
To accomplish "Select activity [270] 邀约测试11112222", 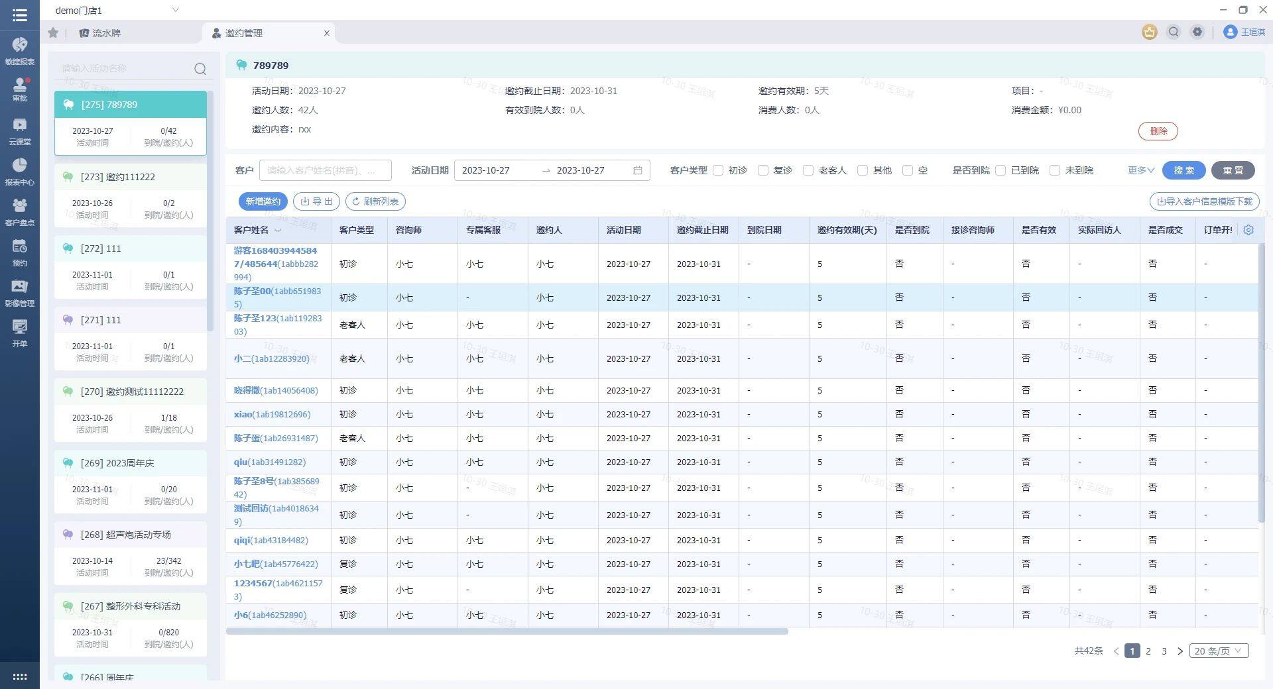I will [x=131, y=409].
